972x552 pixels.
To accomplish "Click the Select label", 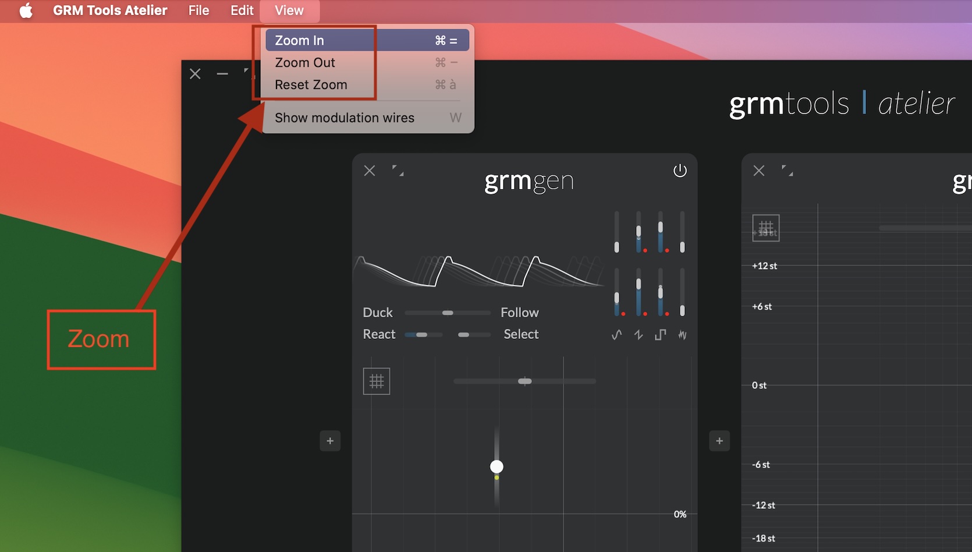I will tap(521, 334).
